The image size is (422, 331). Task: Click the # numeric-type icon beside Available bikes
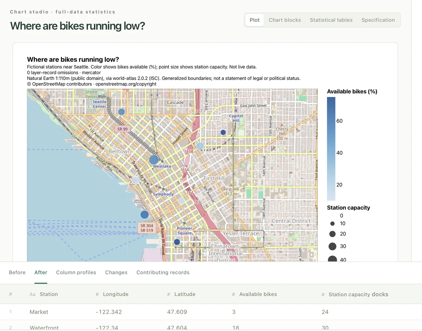234,294
